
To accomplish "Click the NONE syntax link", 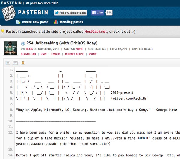I will pyautogui.click(x=79, y=49).
